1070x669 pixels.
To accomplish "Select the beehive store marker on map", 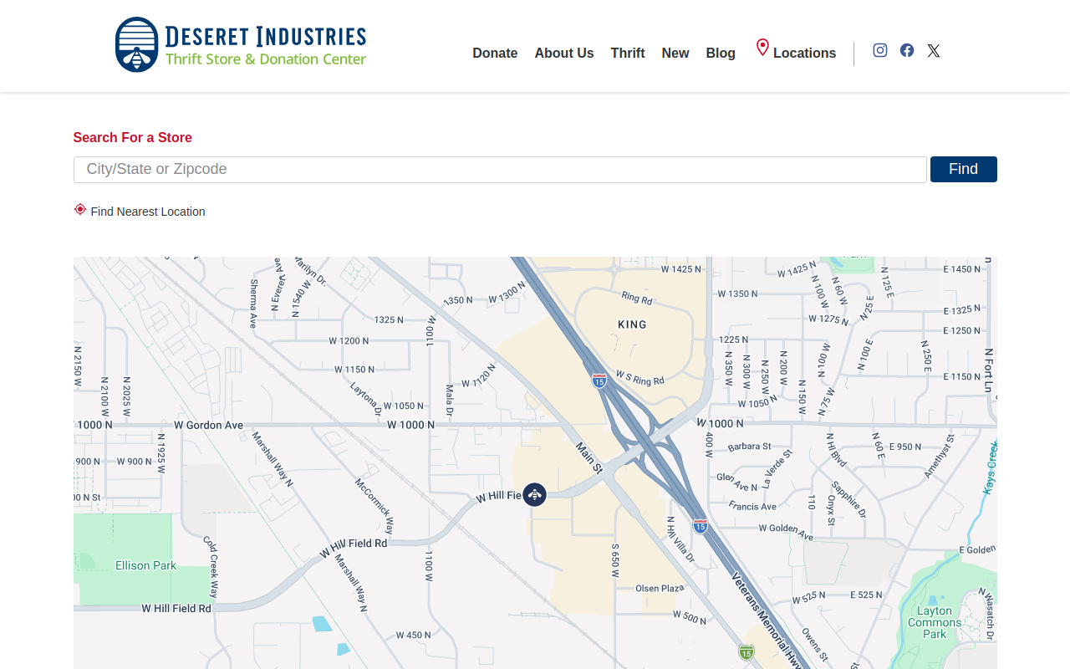I will click(x=534, y=495).
